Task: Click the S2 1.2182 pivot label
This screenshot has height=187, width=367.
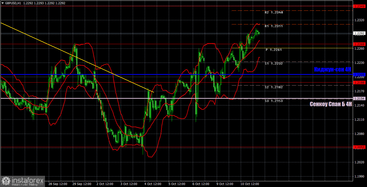Action: point(274,87)
